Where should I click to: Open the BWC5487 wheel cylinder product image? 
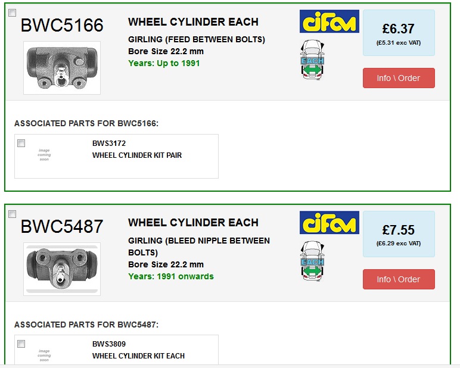pyautogui.click(x=62, y=269)
